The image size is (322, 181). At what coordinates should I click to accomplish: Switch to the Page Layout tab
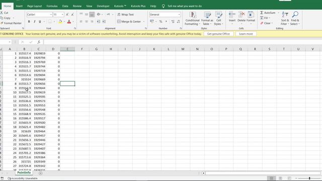(35, 6)
